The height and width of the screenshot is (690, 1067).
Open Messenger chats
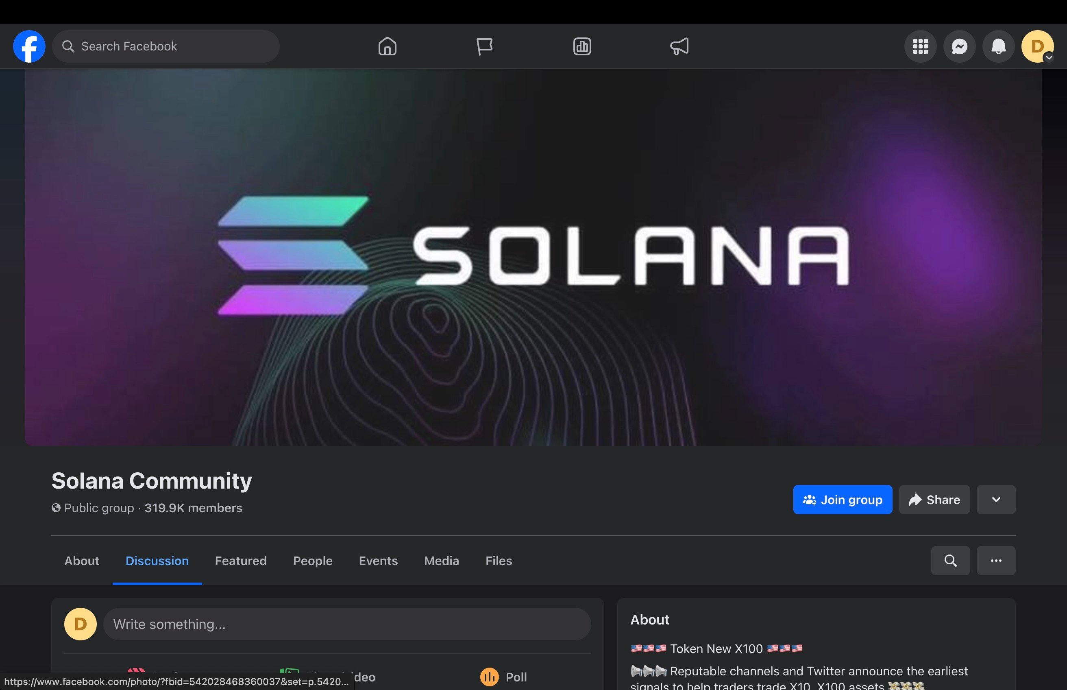pyautogui.click(x=959, y=46)
